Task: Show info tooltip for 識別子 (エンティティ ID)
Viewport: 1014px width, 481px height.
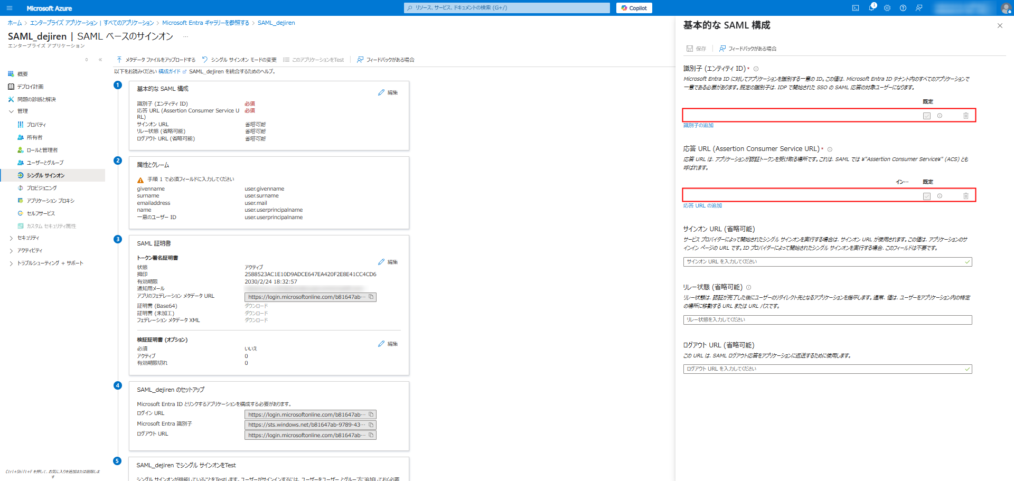Action: pos(756,69)
